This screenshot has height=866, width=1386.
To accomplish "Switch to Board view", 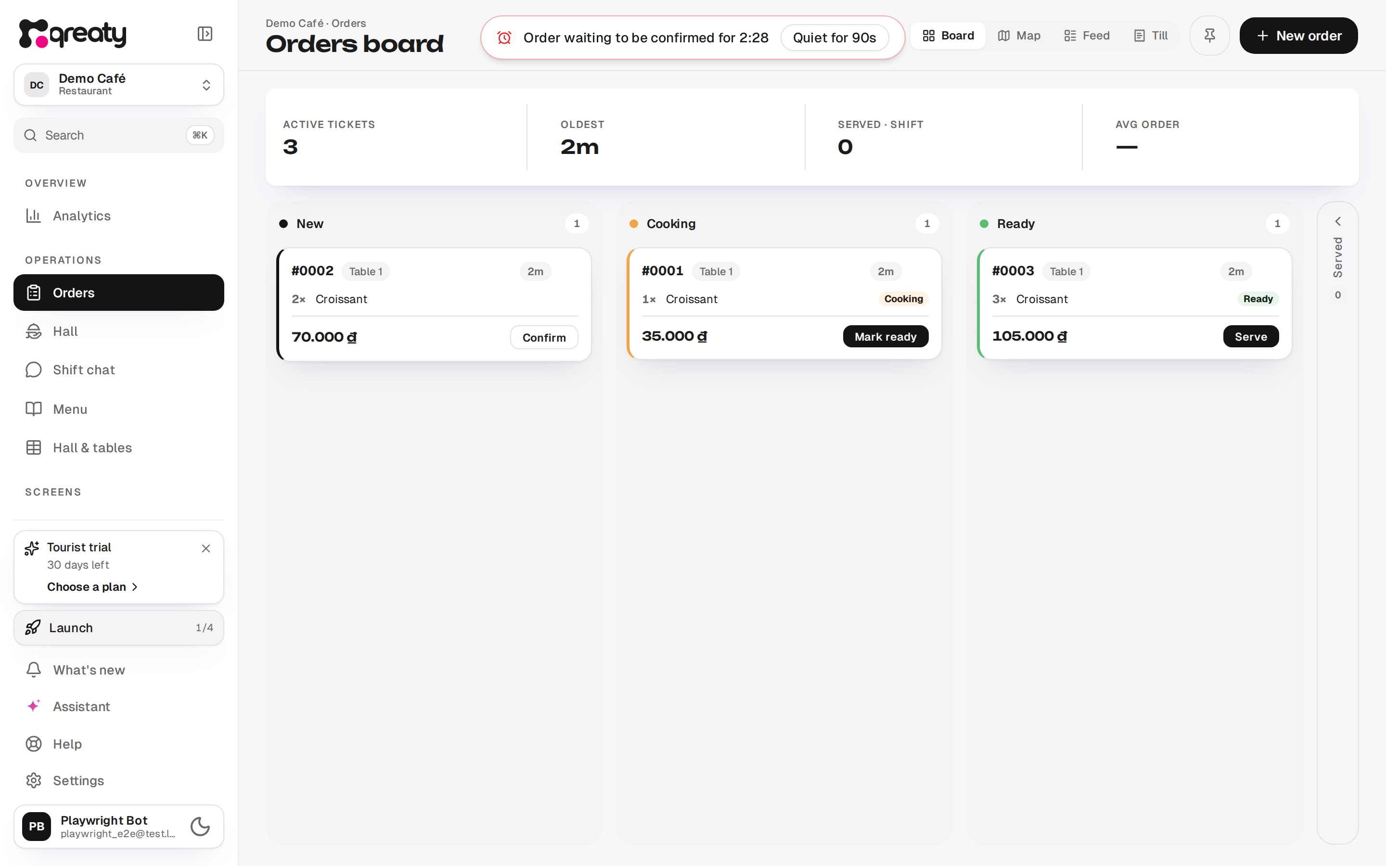I will [948, 36].
